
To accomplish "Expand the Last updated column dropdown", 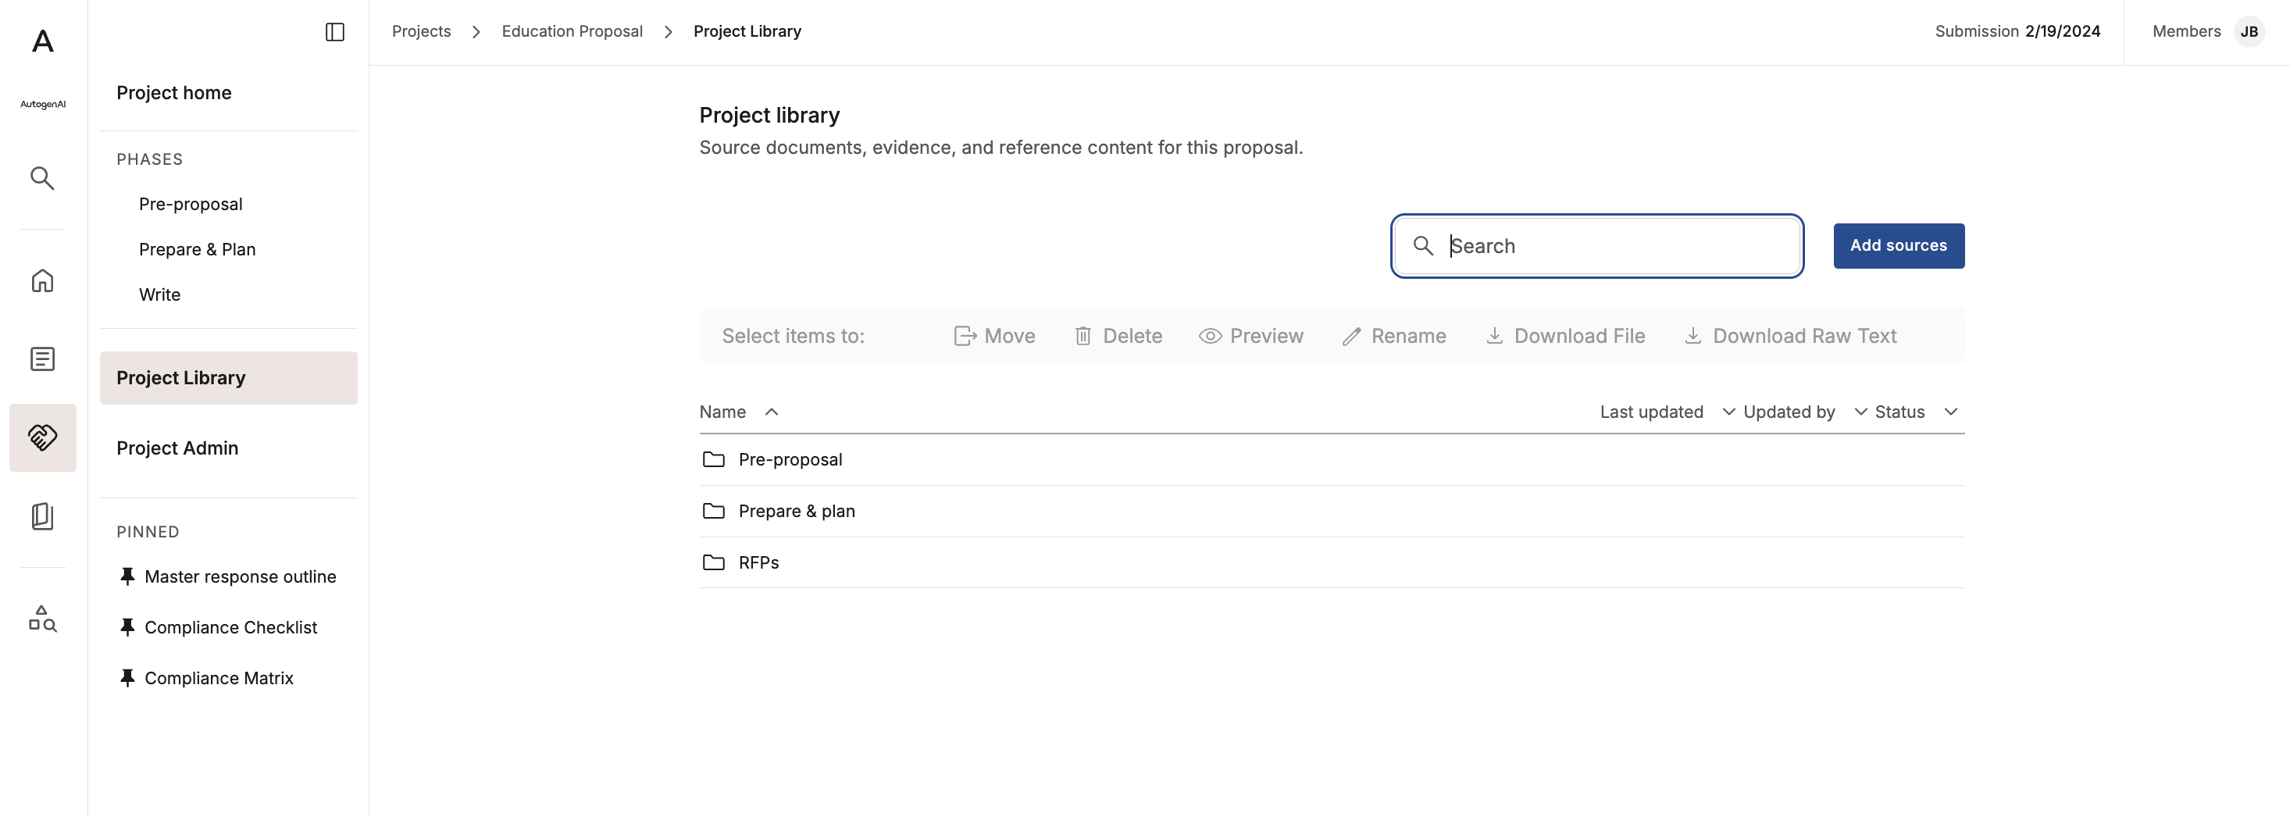I will (1728, 412).
